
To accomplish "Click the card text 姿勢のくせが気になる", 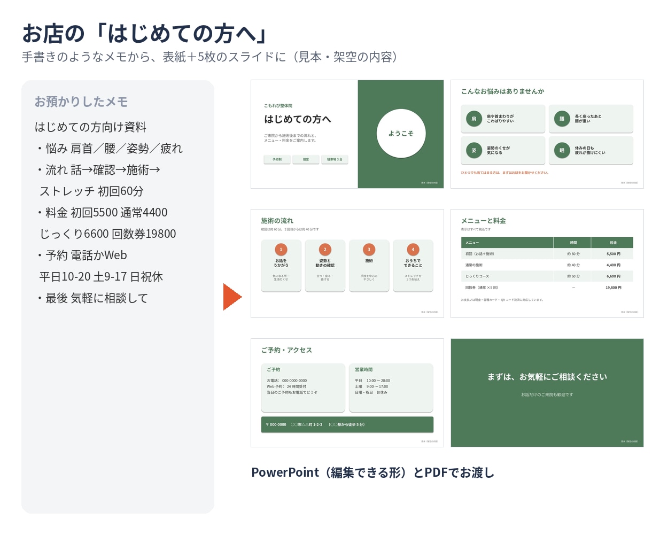I will 498,150.
